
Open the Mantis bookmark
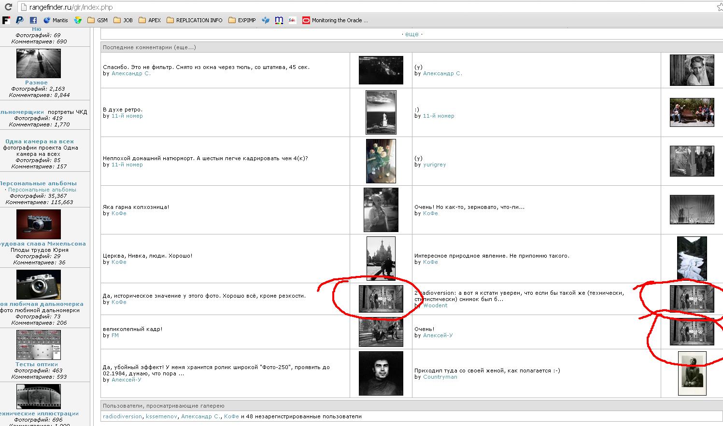[x=56, y=20]
